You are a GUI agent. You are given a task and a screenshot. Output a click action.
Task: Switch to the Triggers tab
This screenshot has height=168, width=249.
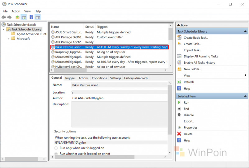tap(70, 78)
